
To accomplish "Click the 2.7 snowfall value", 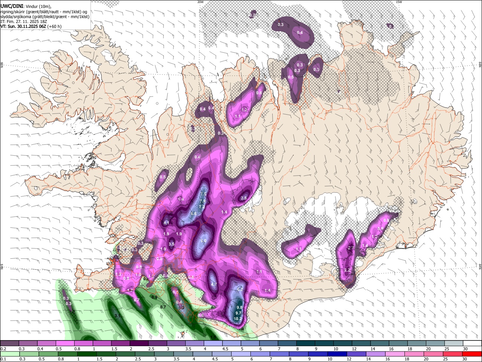I will (351, 248).
